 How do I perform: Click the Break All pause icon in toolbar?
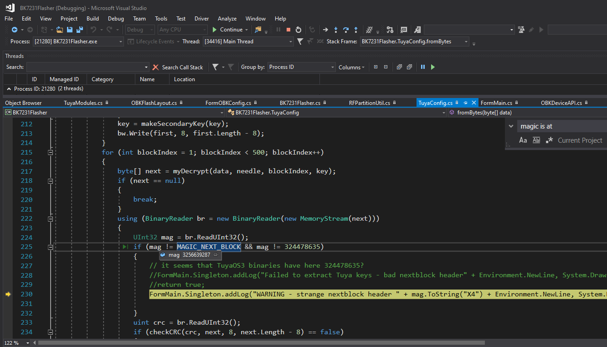tap(278, 30)
